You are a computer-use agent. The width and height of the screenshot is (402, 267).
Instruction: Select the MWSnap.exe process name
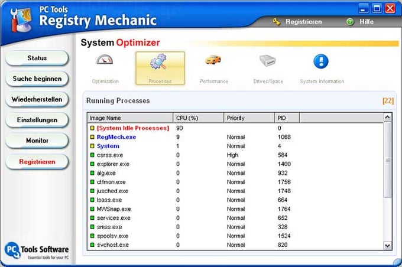(114, 209)
